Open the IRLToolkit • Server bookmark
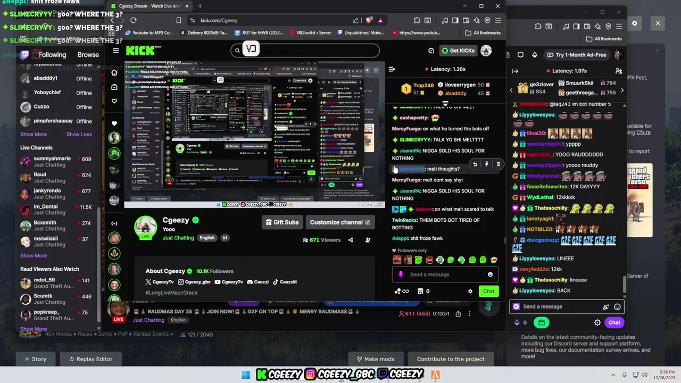Image resolution: width=681 pixels, height=383 pixels. click(311, 32)
